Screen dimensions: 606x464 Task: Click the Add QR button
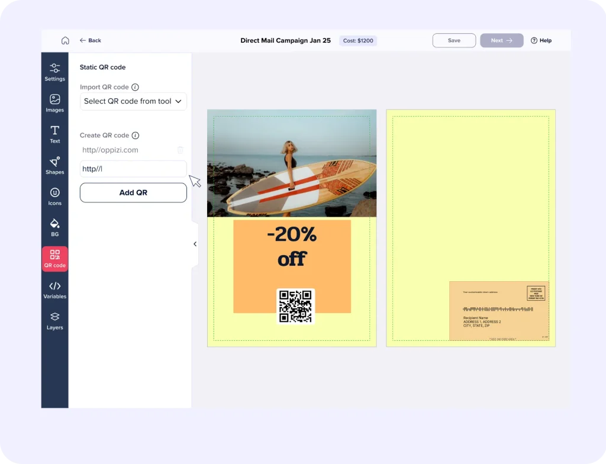tap(133, 192)
